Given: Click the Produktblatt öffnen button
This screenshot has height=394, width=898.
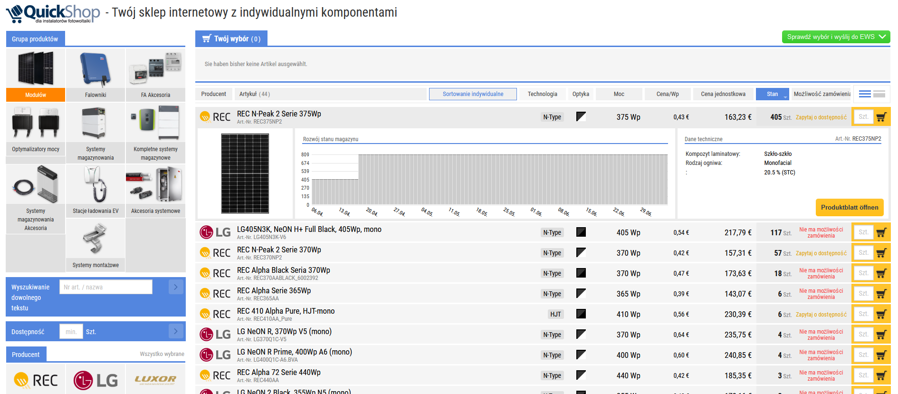Looking at the screenshot, I should coord(849,208).
